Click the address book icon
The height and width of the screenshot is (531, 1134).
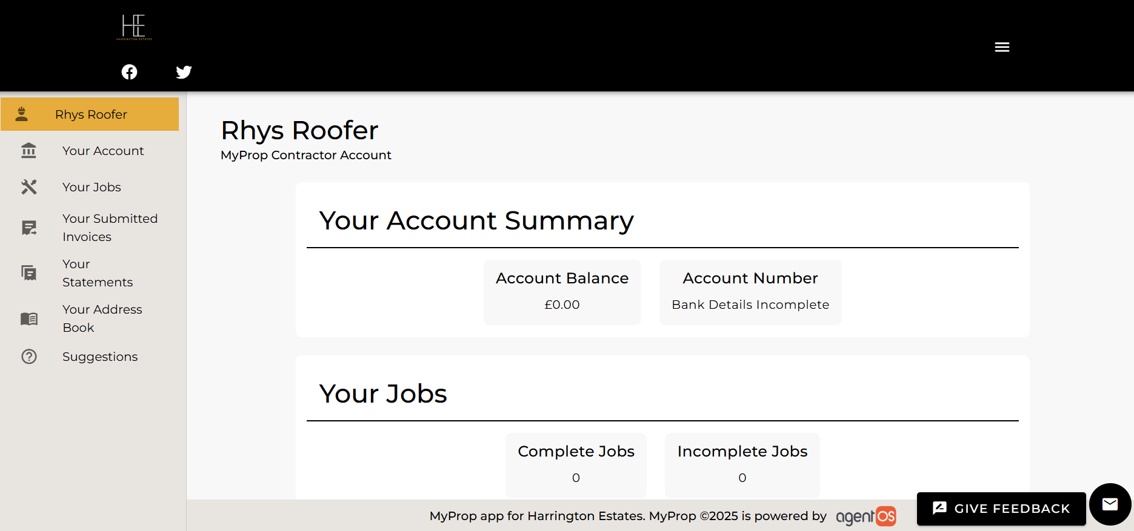coord(29,318)
